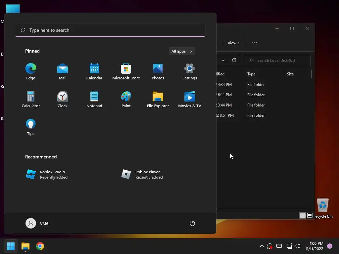Viewport: 339px width, 254px height.
Task: Select the row modified at 4:34 PM
Action: pyautogui.click(x=264, y=84)
